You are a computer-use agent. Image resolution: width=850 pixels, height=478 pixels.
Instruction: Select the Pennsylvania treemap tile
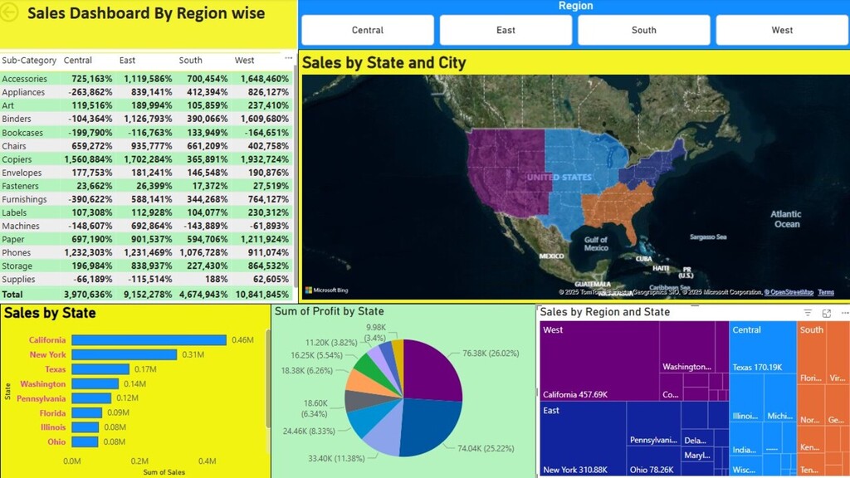click(654, 424)
